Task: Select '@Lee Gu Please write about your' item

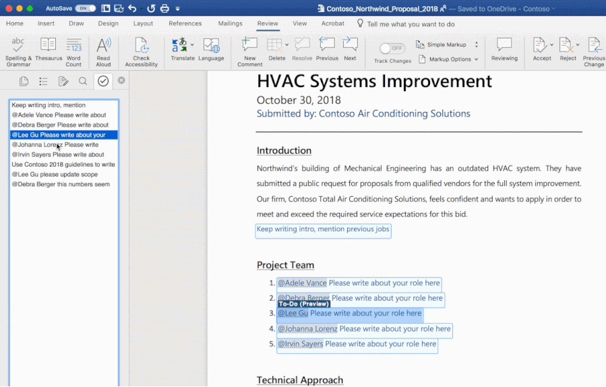Action: click(64, 135)
